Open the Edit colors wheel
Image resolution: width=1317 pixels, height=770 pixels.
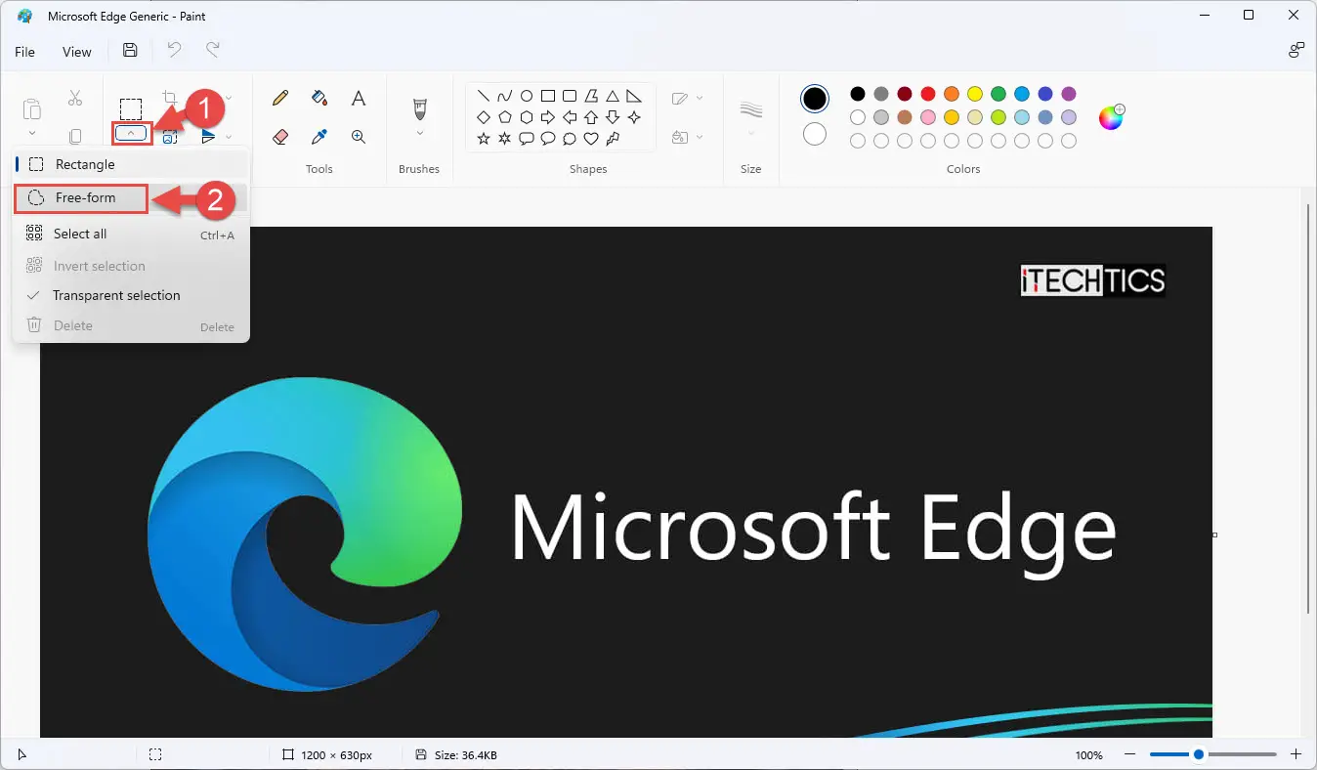click(1112, 117)
